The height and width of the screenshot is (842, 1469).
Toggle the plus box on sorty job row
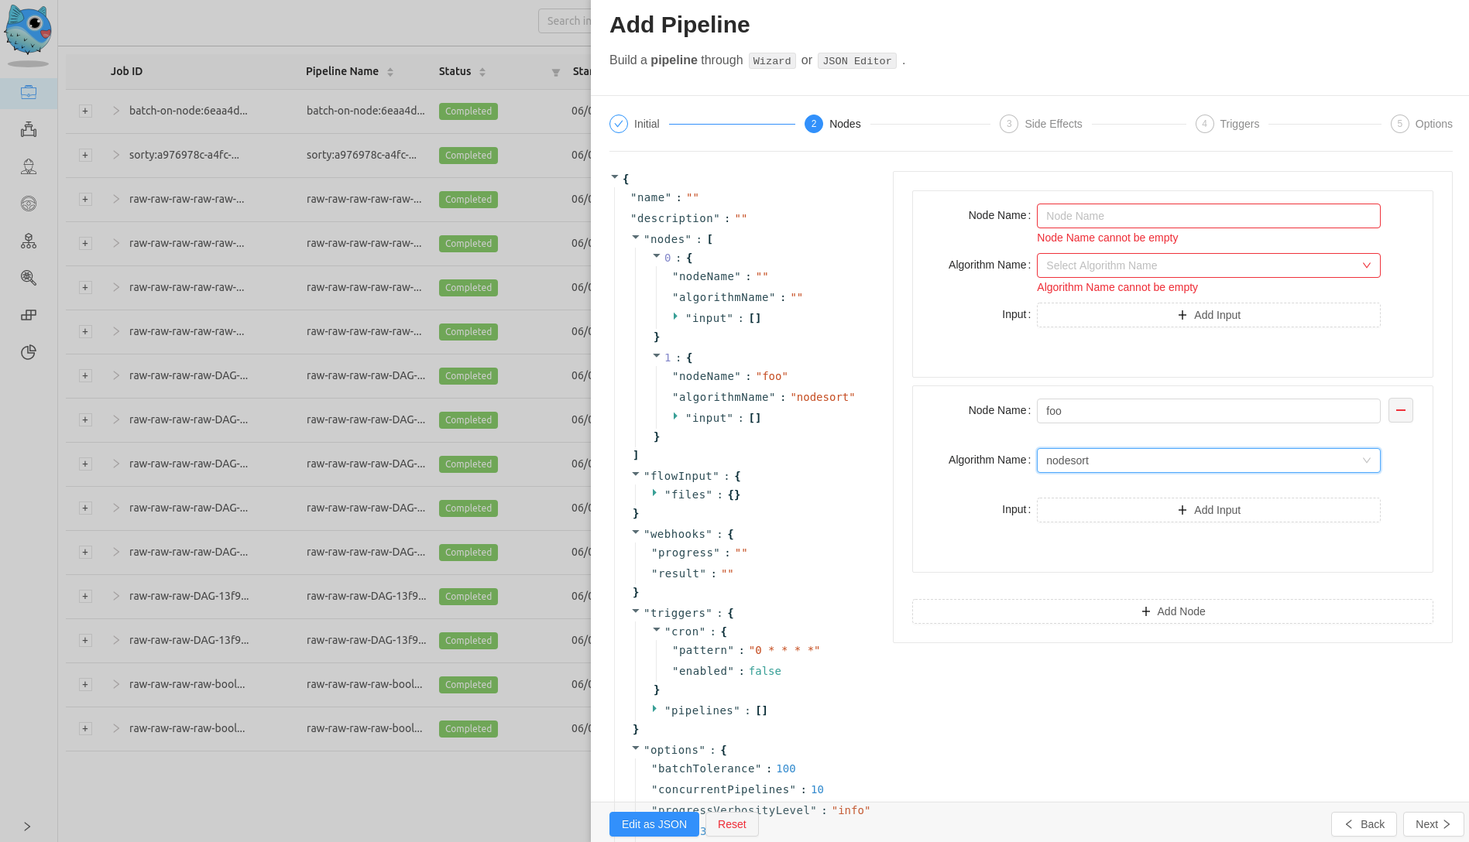[x=85, y=156]
